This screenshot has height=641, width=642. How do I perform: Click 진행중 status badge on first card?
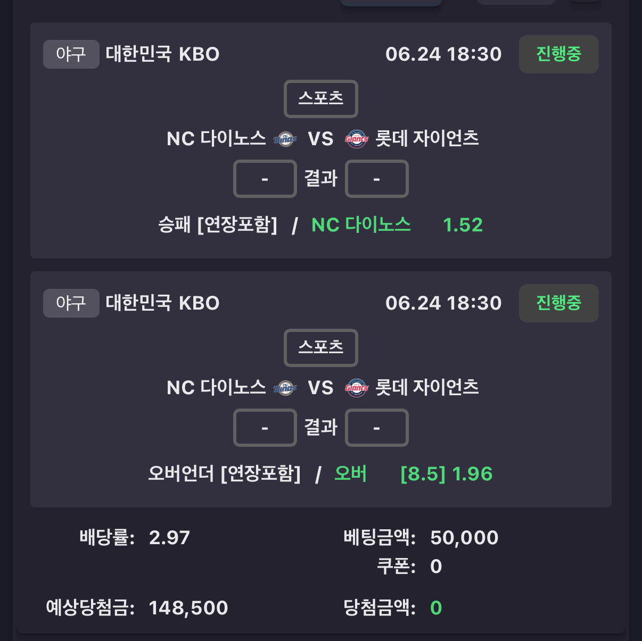(x=559, y=54)
